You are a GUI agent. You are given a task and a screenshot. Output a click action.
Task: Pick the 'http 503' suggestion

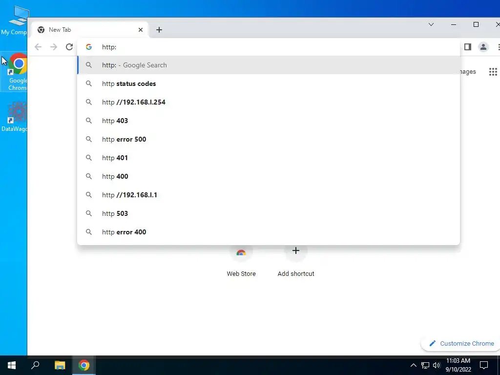point(269,213)
